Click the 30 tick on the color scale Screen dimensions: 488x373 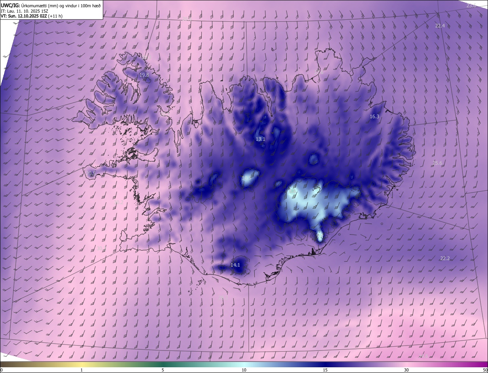coord(406,370)
